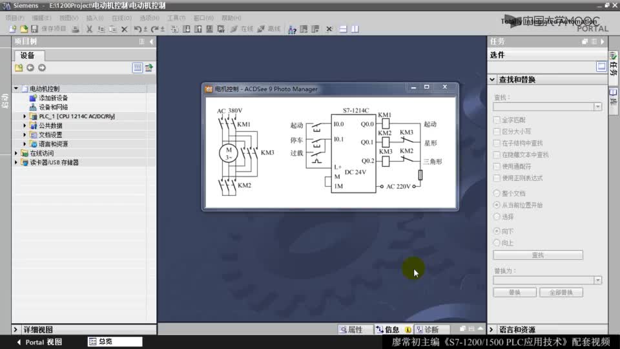Expand the 文档设置 node
The width and height of the screenshot is (620, 349).
[25, 135]
